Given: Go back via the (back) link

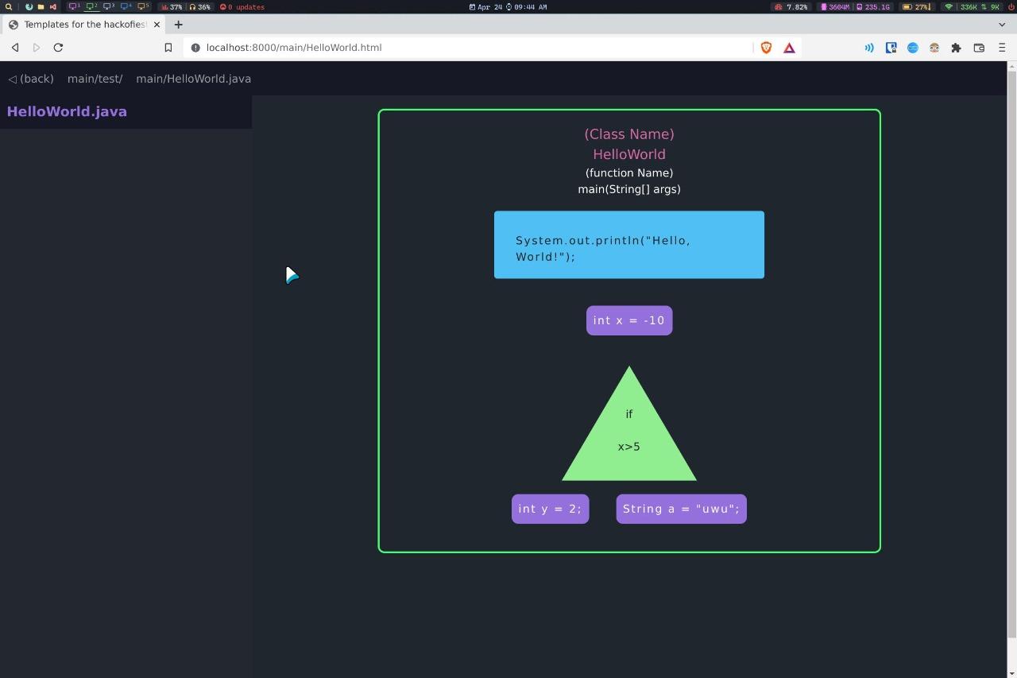Looking at the screenshot, I should coord(31,79).
